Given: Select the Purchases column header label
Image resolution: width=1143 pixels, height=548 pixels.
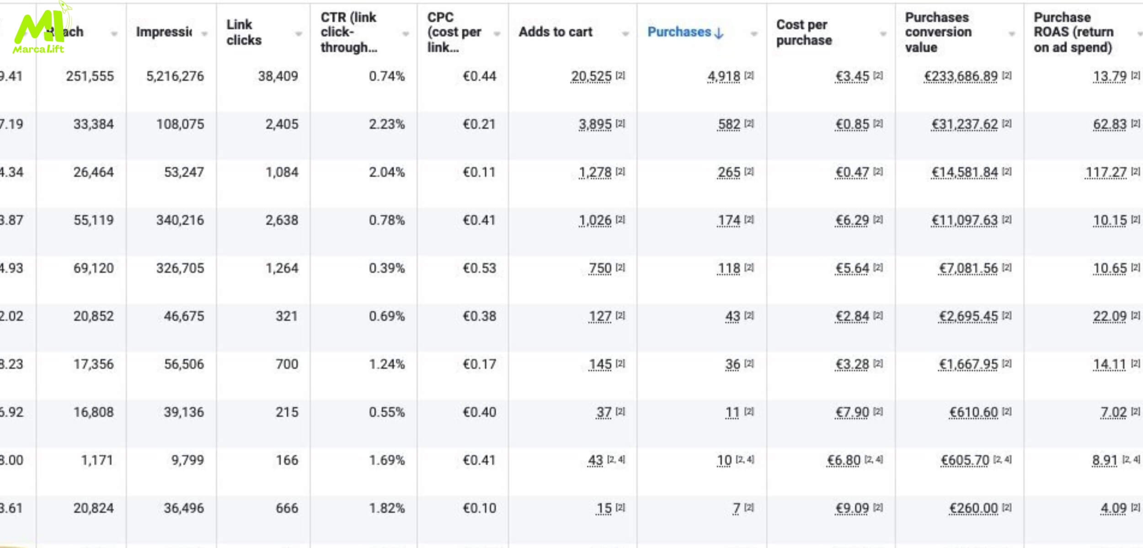Looking at the screenshot, I should (x=679, y=32).
